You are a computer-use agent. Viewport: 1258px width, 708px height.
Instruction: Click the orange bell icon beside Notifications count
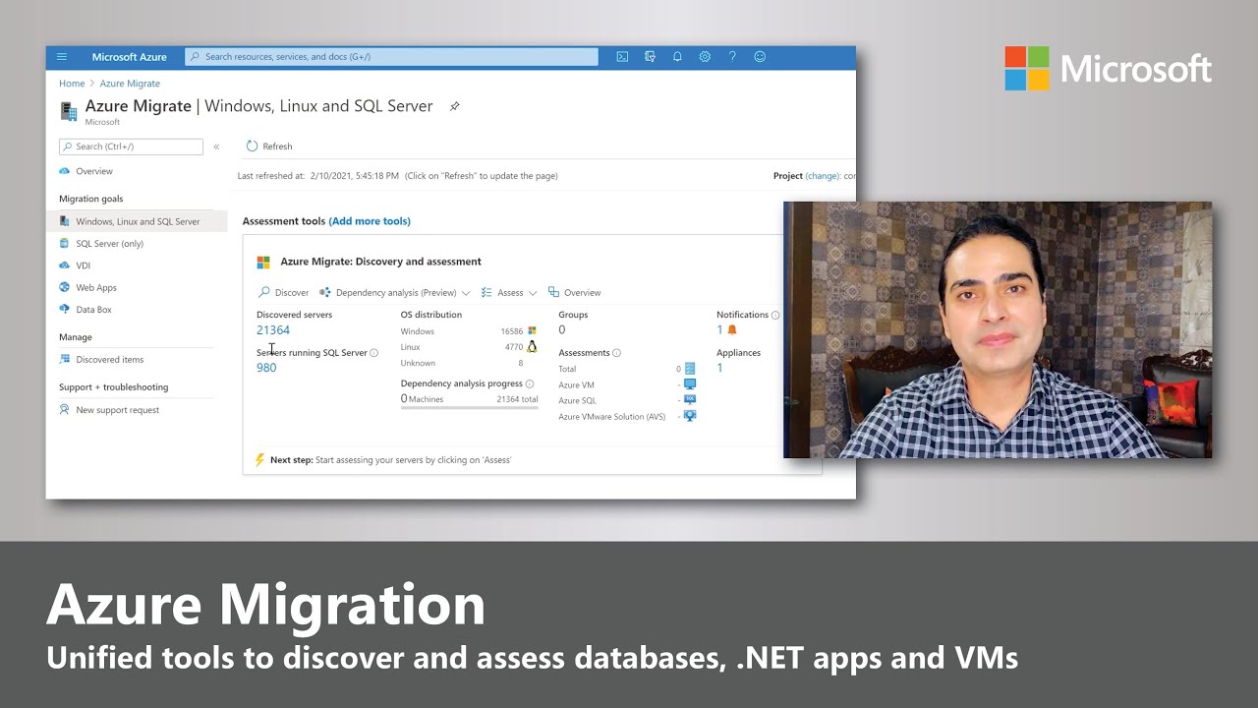tap(732, 330)
